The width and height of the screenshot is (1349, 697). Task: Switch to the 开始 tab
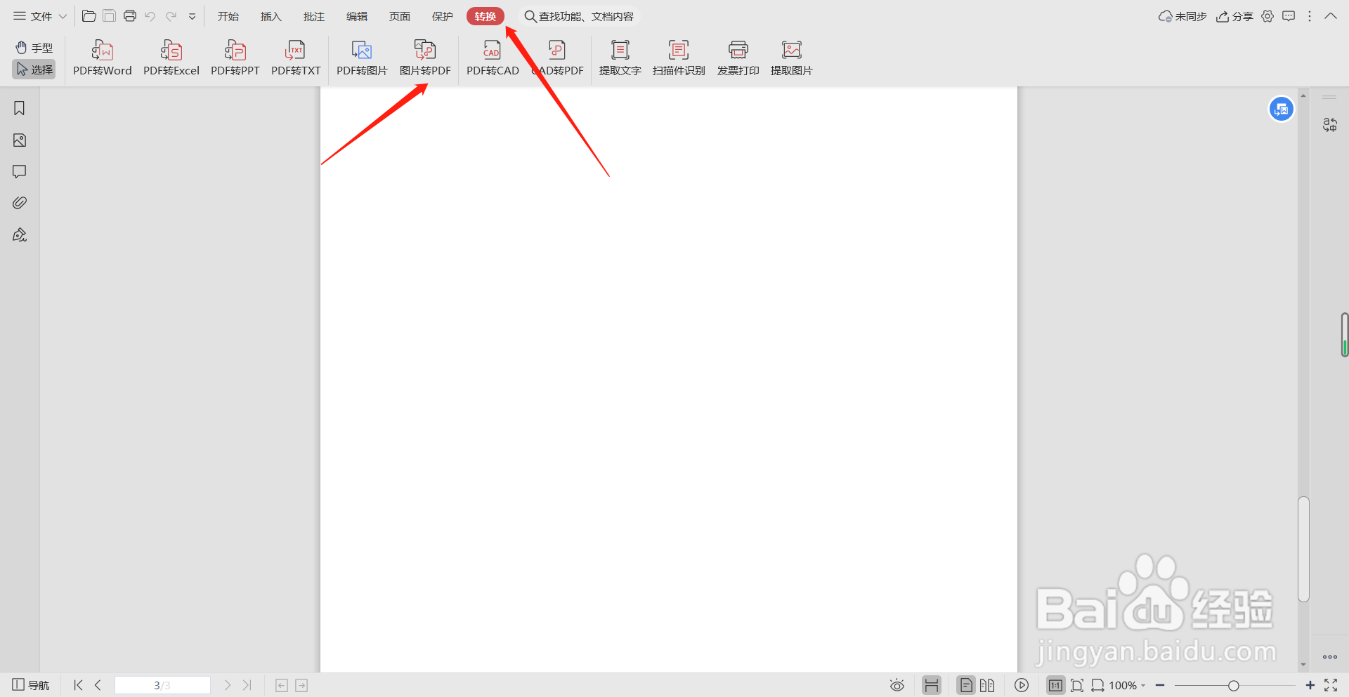coord(228,16)
